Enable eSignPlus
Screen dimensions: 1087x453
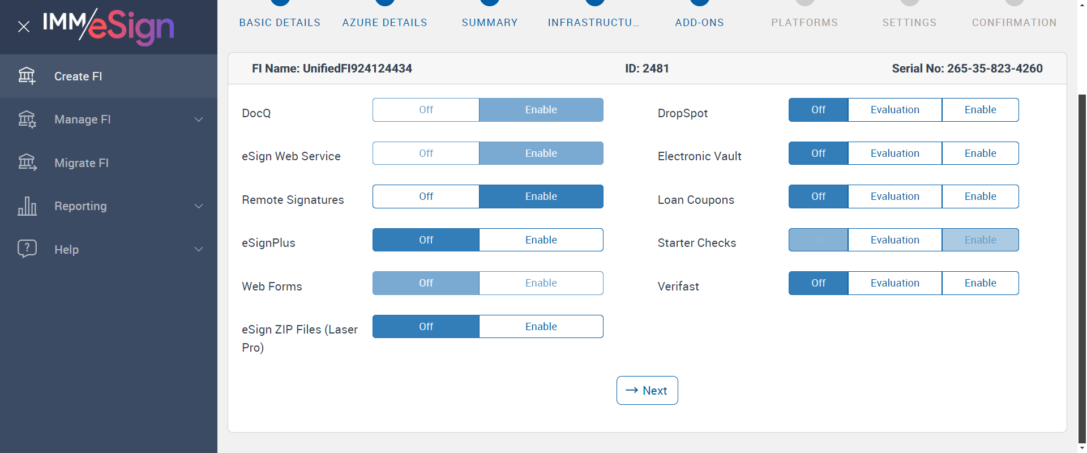[541, 240]
